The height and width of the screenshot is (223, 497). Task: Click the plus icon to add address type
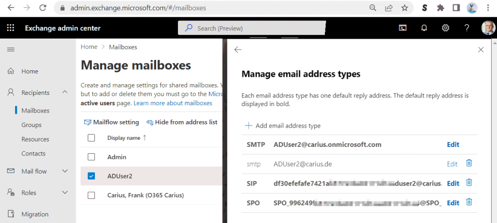tap(249, 126)
